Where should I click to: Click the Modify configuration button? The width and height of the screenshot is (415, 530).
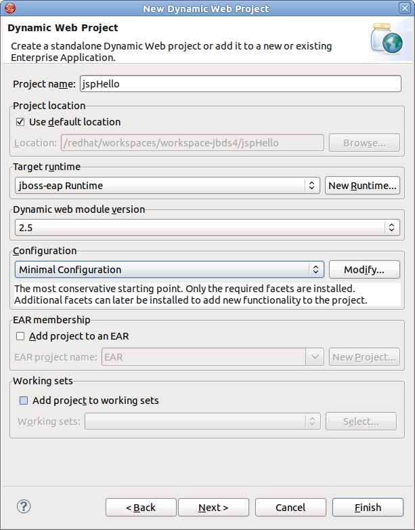click(364, 270)
